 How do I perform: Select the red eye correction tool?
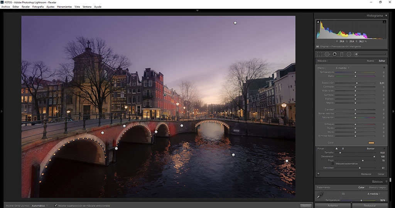[334, 54]
